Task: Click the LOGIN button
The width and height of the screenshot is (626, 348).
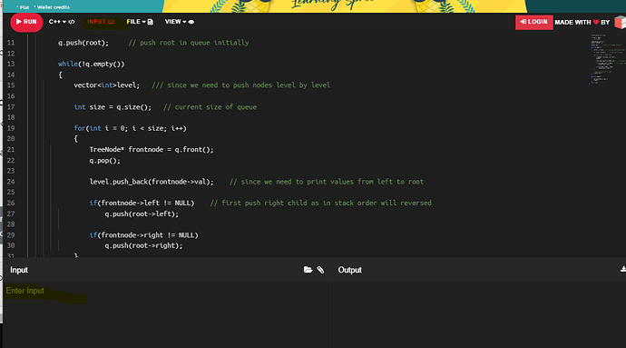Action: pos(533,22)
